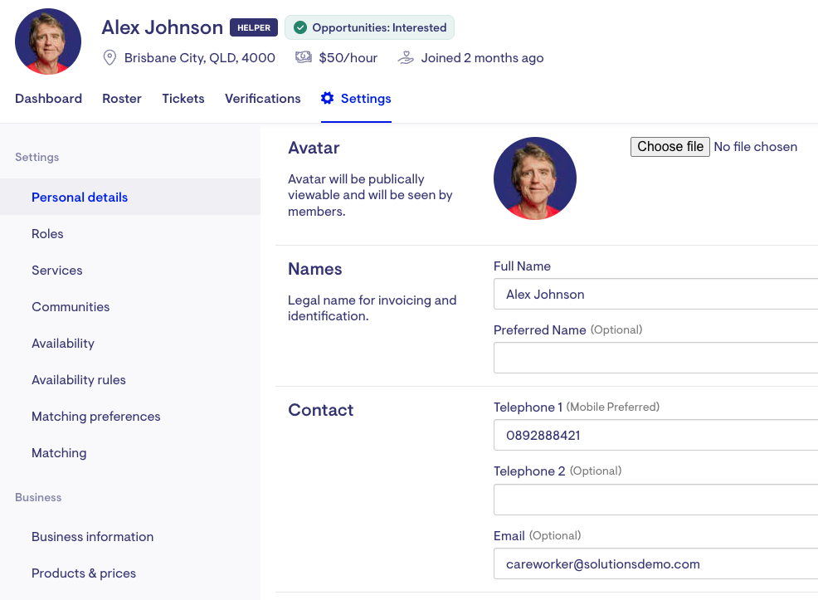Click the Brisbane City, QLD, 4000 text
This screenshot has height=600, width=818.
pos(200,58)
